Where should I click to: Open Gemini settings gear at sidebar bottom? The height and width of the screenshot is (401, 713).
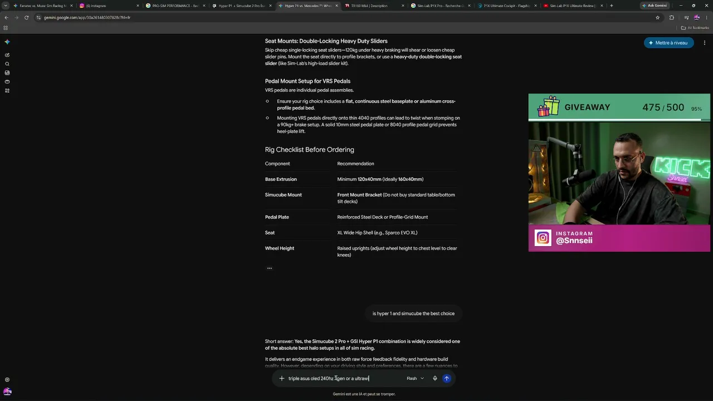[x=7, y=380]
